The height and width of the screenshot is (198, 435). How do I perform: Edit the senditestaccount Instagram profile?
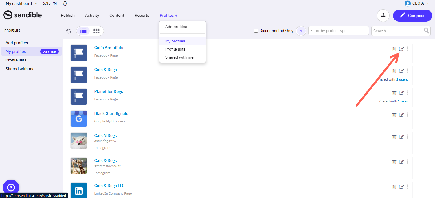(x=401, y=162)
